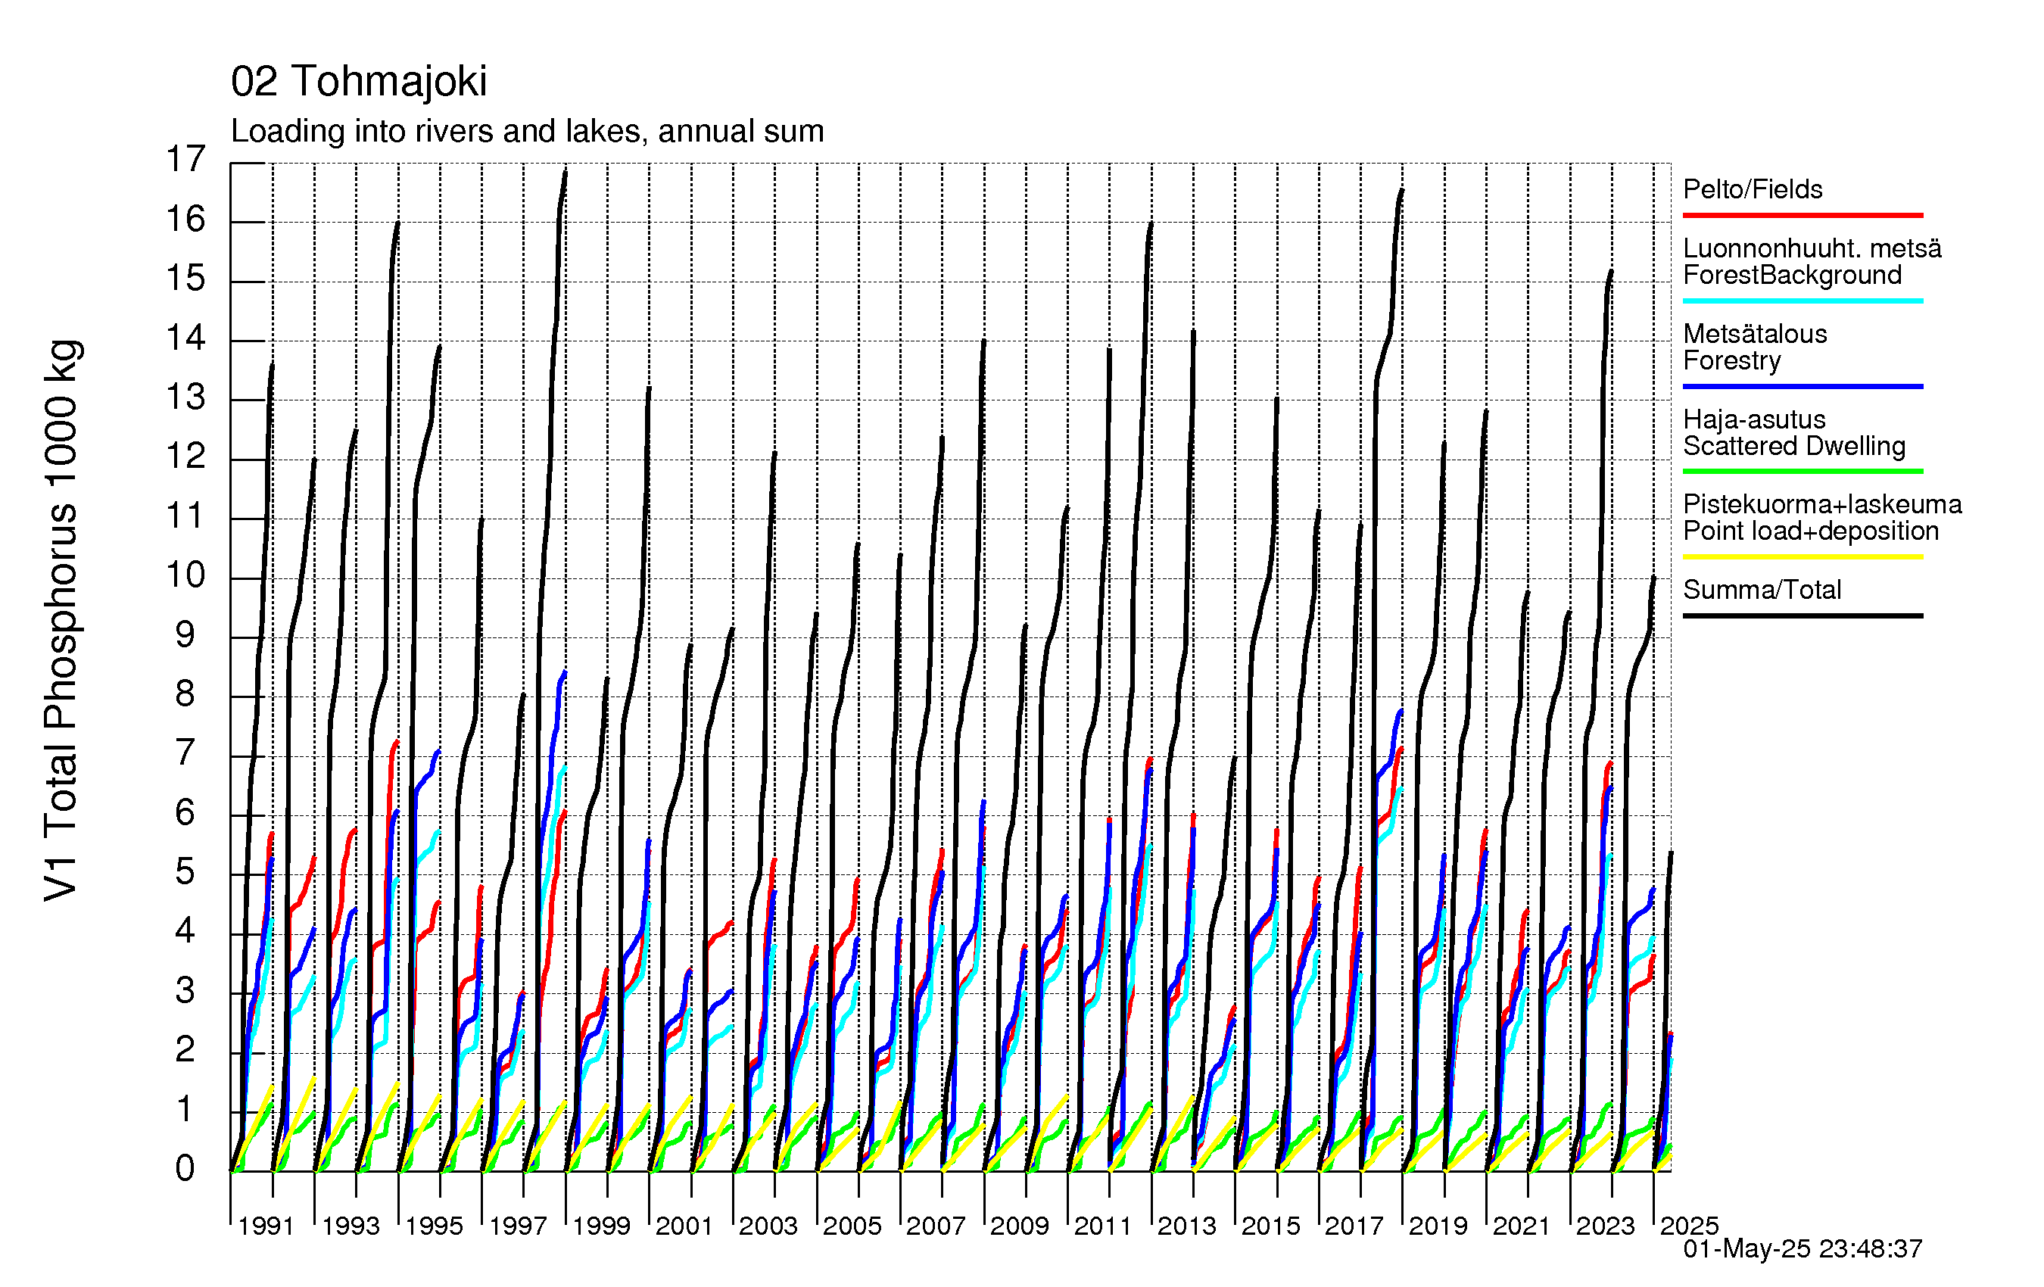Click the x-axis year label 2017
The image size is (2044, 1287).
coord(1354,1226)
